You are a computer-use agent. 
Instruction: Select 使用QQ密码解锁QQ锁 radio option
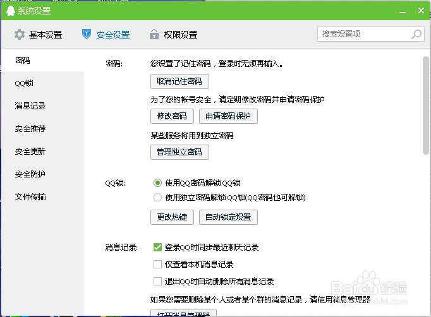coord(157,183)
